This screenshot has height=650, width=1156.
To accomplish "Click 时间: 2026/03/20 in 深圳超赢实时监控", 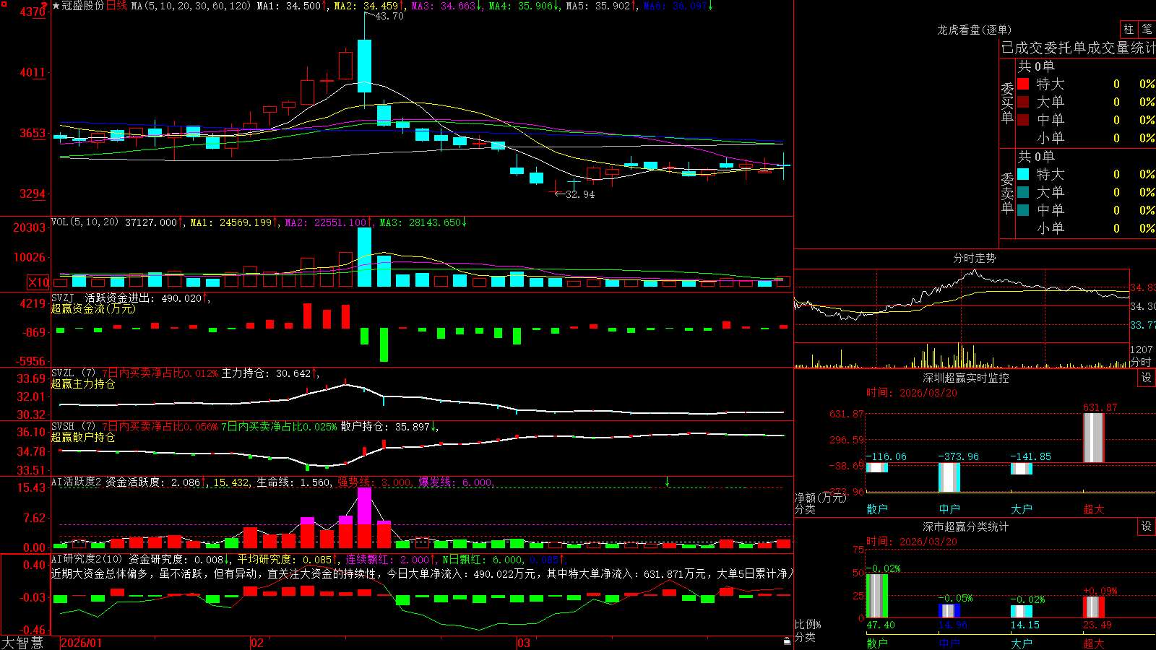I will click(x=912, y=393).
